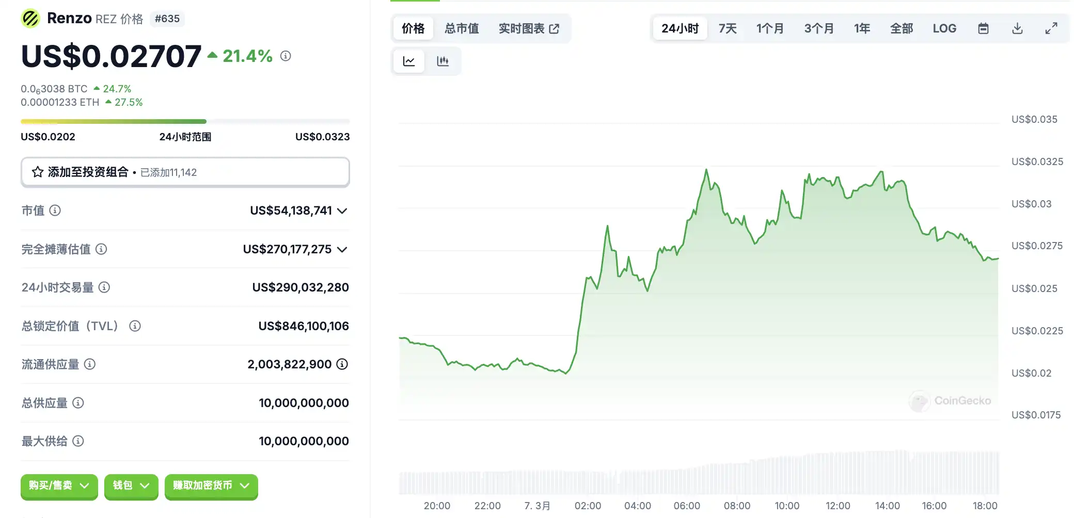Screen dimensions: 1074x518
Task: Click the info icon beside 24小时交易量
Action: pyautogui.click(x=104, y=287)
